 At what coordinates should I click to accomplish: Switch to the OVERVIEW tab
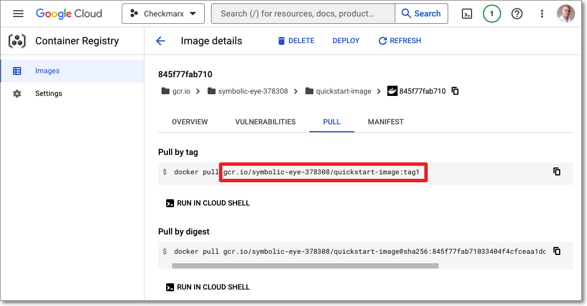pos(190,122)
